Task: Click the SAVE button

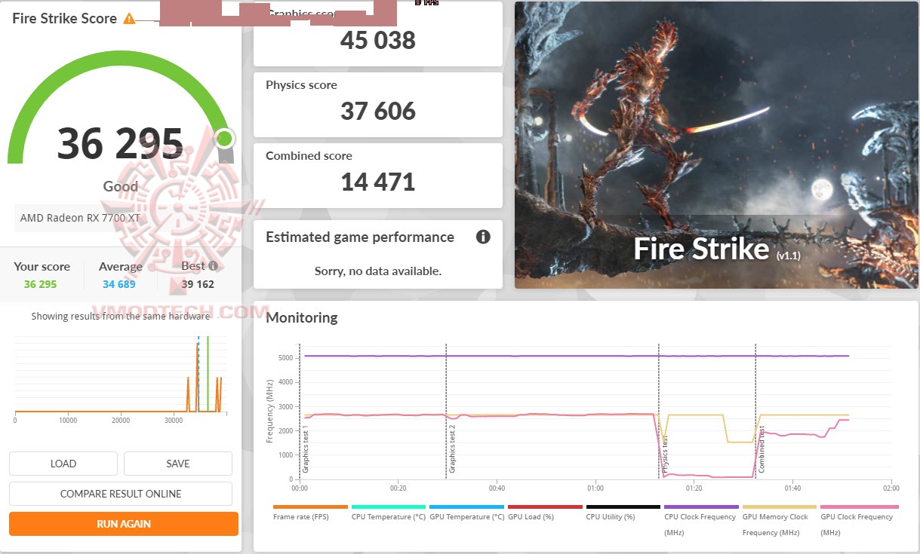Action: [178, 464]
